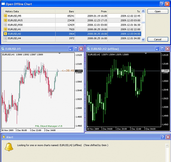Click the Cancel button

click(158, 39)
